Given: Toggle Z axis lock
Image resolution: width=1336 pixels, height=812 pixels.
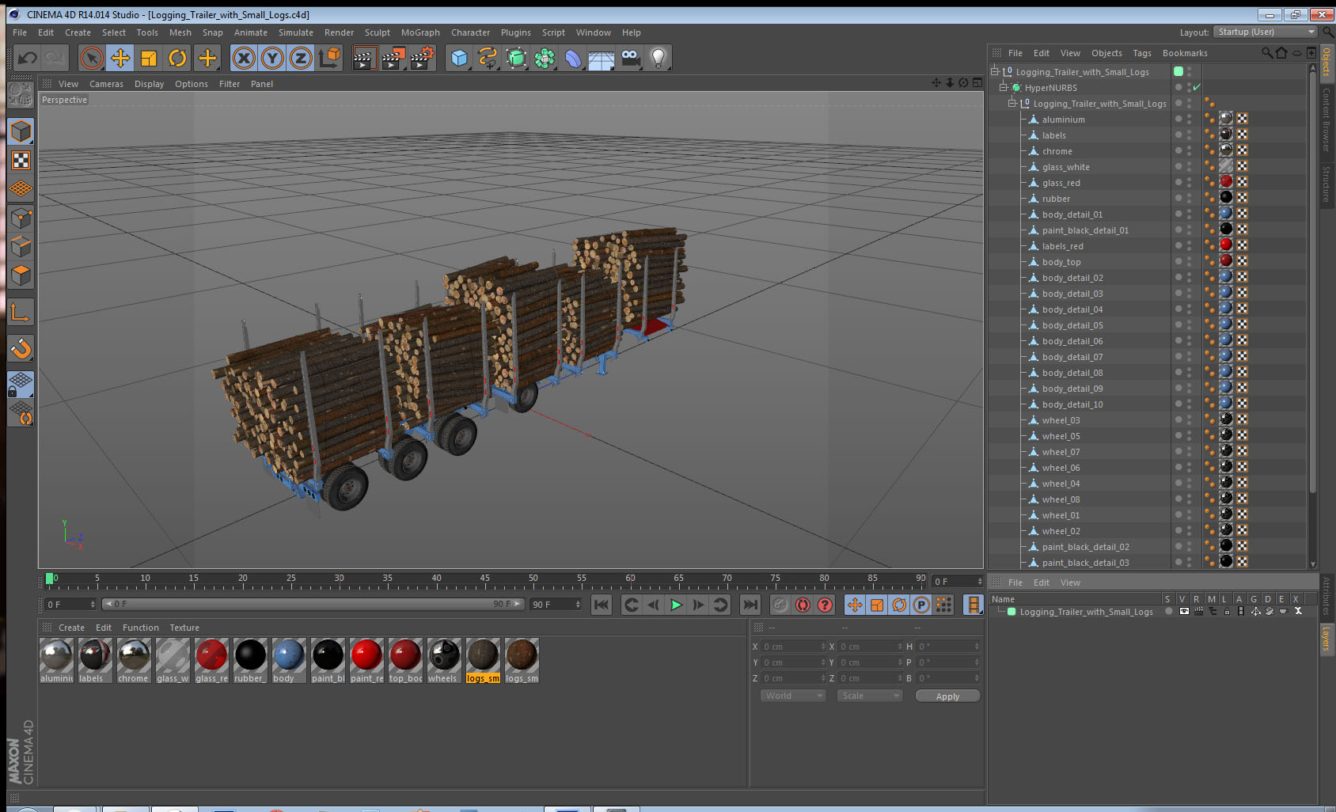Looking at the screenshot, I should (301, 58).
